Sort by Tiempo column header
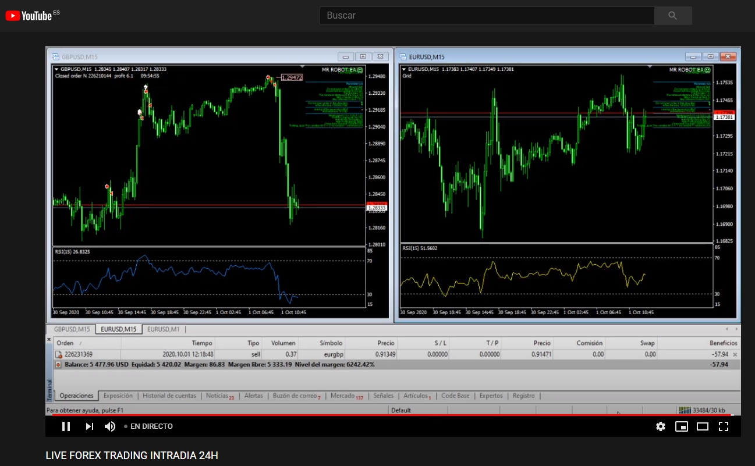This screenshot has height=466, width=755. 168,343
